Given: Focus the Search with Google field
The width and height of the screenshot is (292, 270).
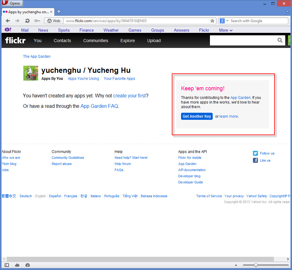Looking at the screenshot, I should (258, 21).
